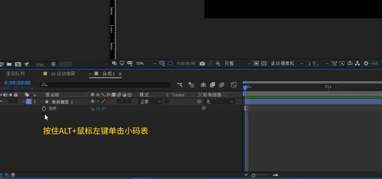
Task: Open the 正常 blending mode dropdown
Action: click(151, 102)
